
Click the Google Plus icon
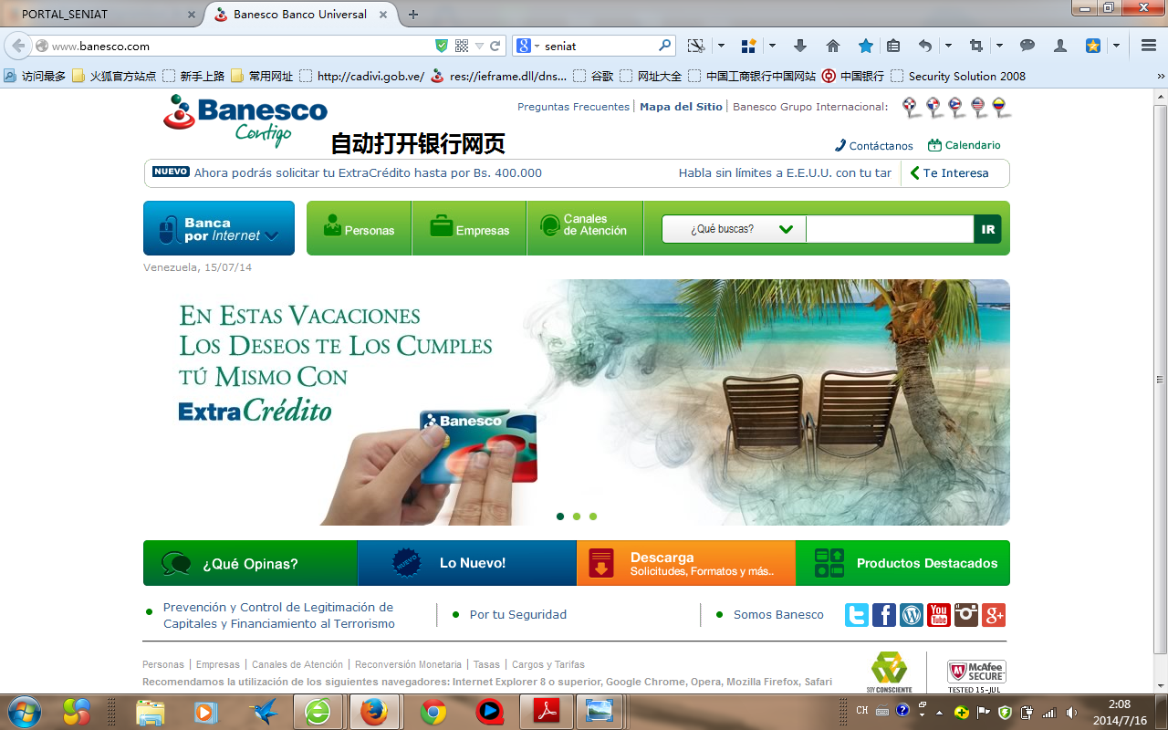[993, 615]
